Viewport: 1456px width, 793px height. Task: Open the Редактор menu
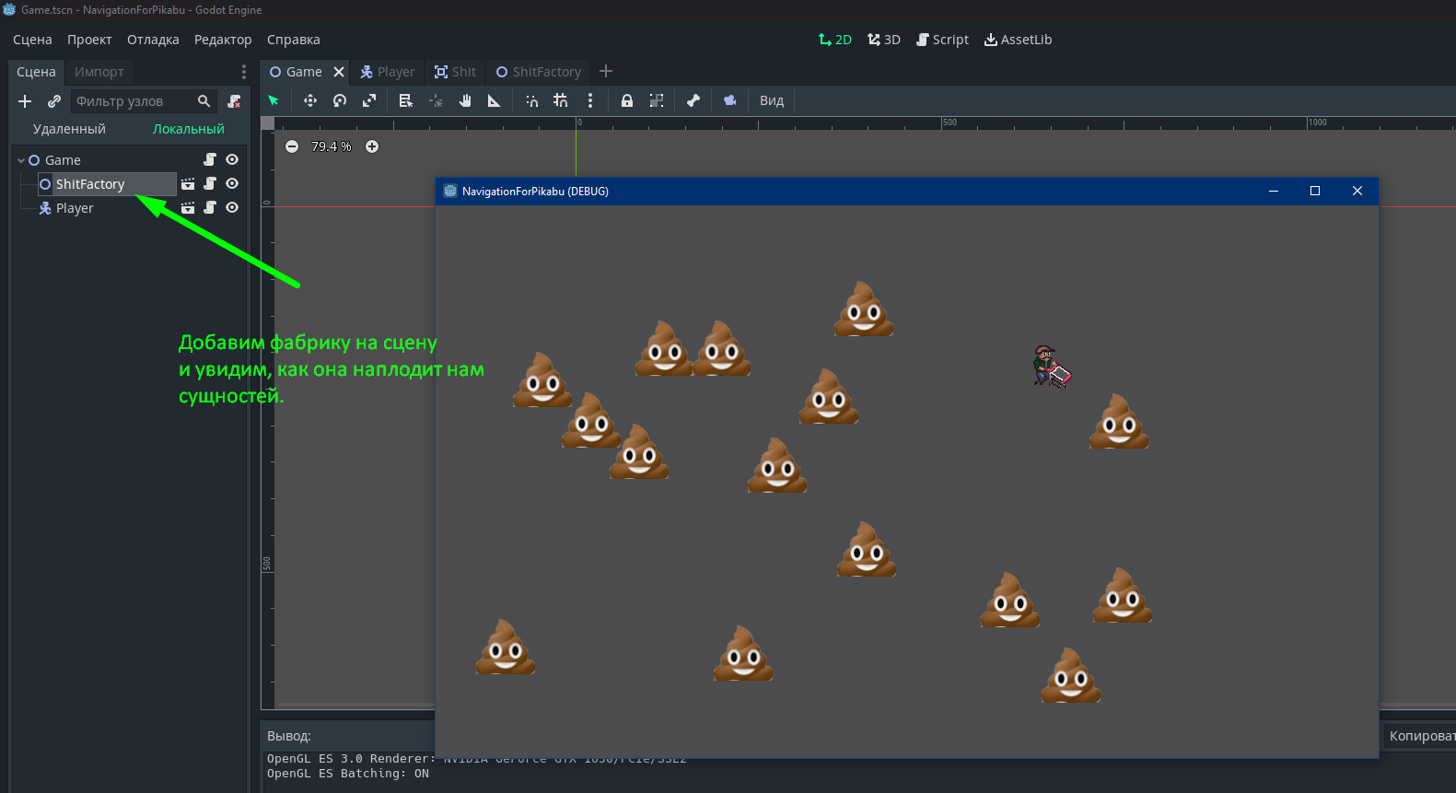tap(223, 40)
